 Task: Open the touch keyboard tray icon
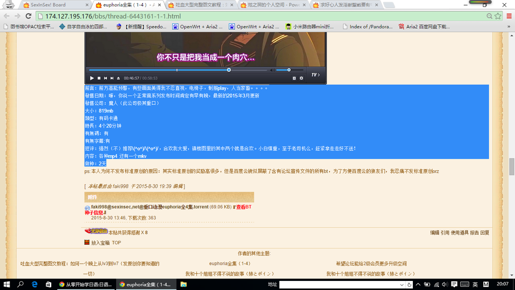coord(464,284)
